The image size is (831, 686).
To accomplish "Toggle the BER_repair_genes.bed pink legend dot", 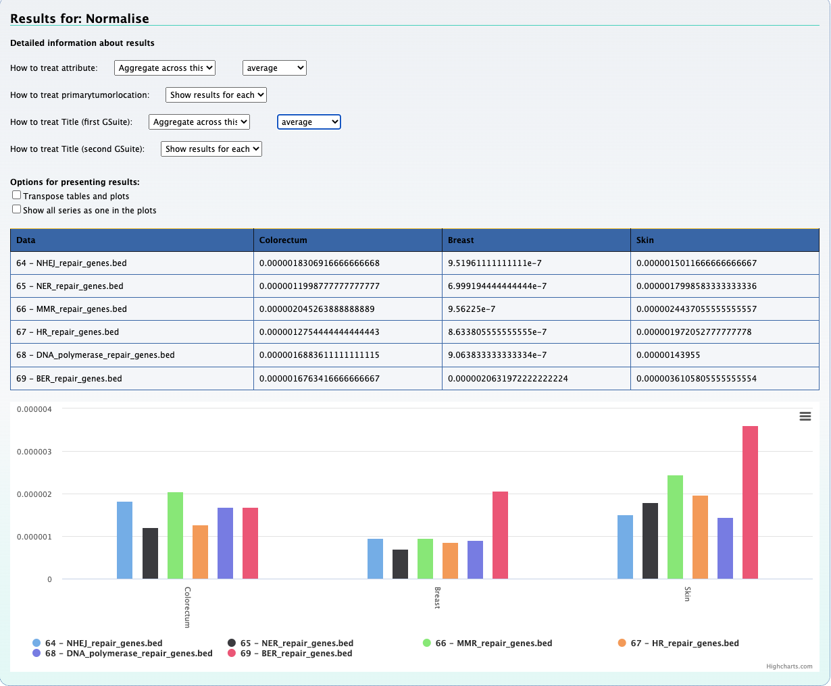I will tap(232, 654).
